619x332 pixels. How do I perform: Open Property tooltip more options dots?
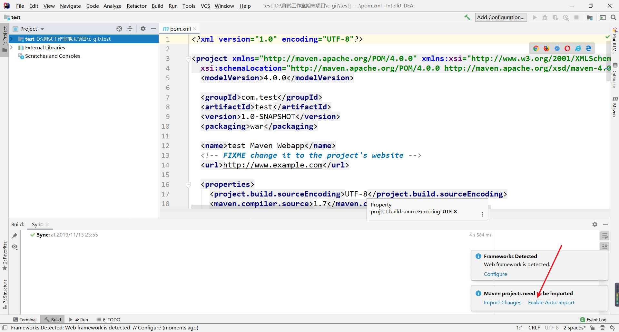click(x=482, y=214)
